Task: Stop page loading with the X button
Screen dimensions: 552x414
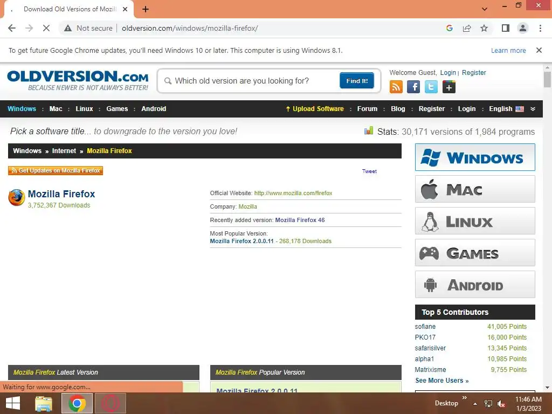Action: pyautogui.click(x=46, y=28)
